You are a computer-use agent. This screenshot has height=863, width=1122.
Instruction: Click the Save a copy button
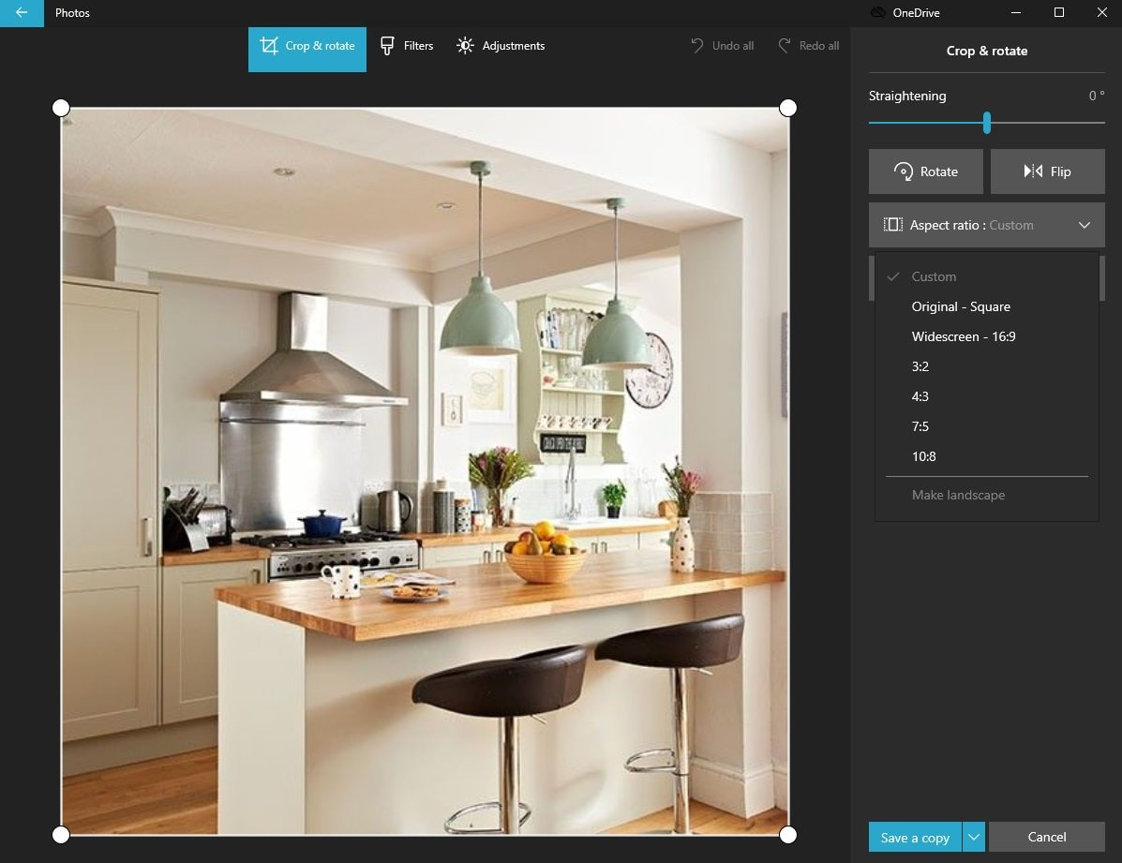pyautogui.click(x=914, y=837)
